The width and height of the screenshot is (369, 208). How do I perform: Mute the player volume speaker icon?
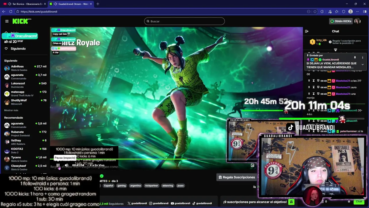pos(67,165)
